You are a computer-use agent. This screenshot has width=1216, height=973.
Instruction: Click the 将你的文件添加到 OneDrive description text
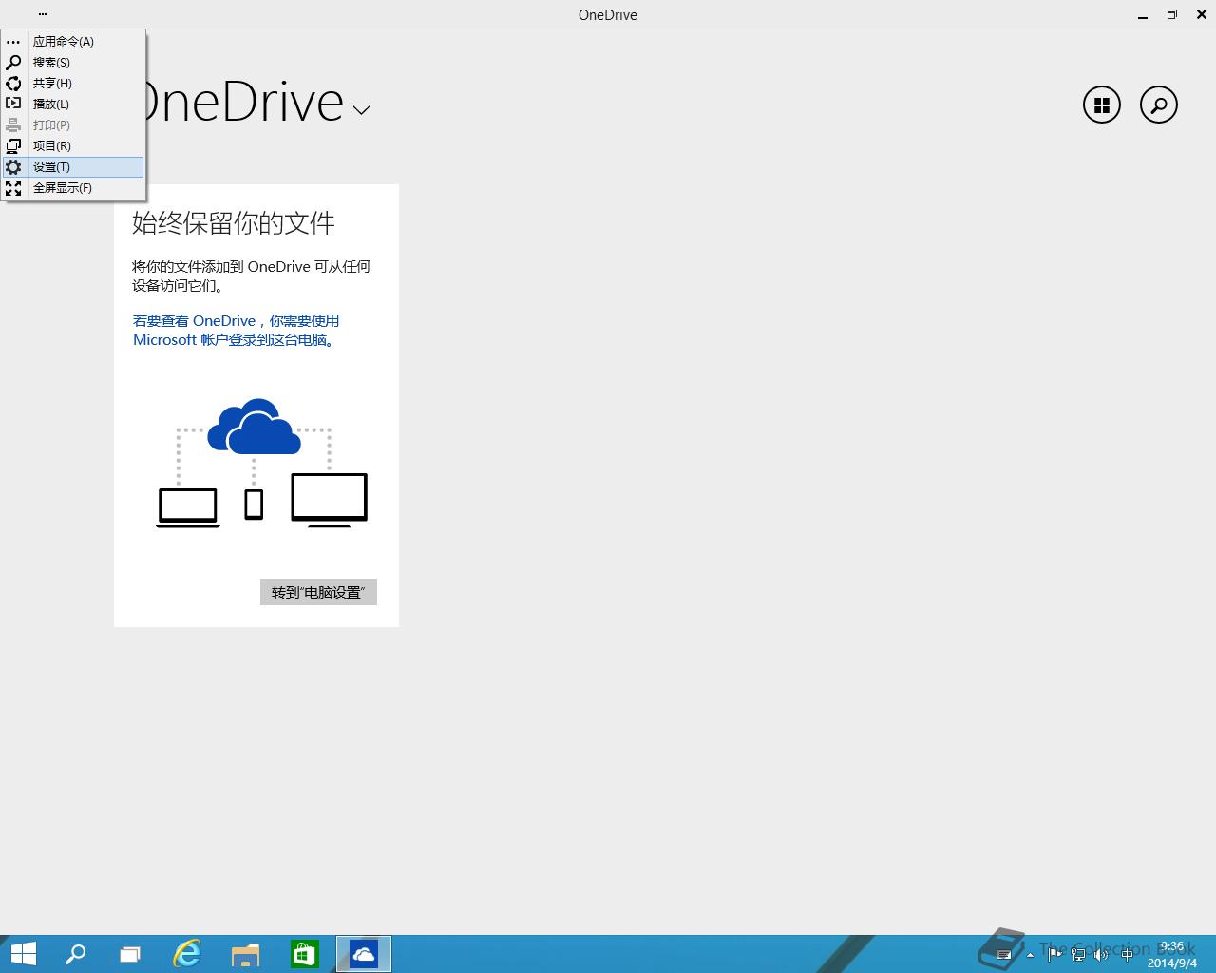[251, 277]
